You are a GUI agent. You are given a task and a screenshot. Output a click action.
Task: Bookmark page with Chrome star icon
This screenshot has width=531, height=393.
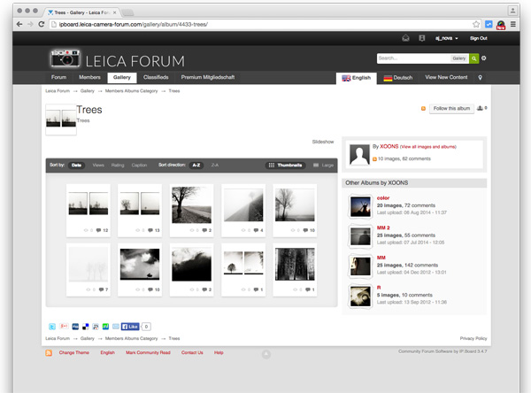click(476, 24)
